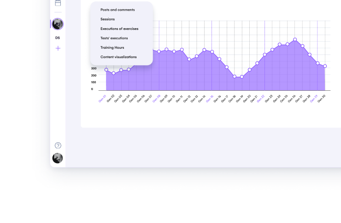
Task: Choose Posts and comments from menu
Action: point(118,10)
